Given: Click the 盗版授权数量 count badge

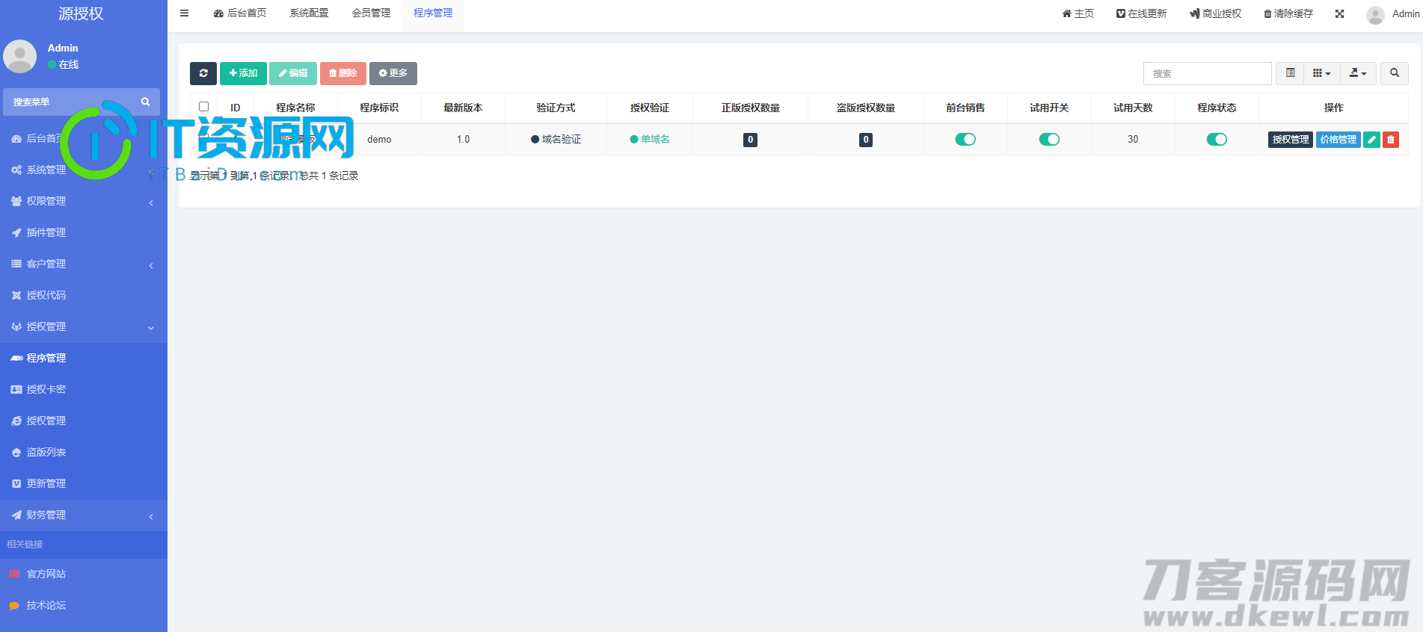Looking at the screenshot, I should click(866, 140).
